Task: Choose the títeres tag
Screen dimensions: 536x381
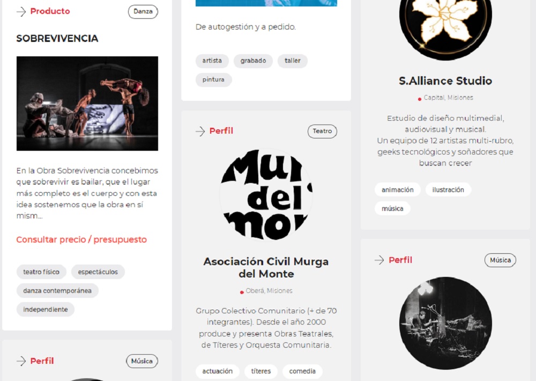Action: point(261,371)
